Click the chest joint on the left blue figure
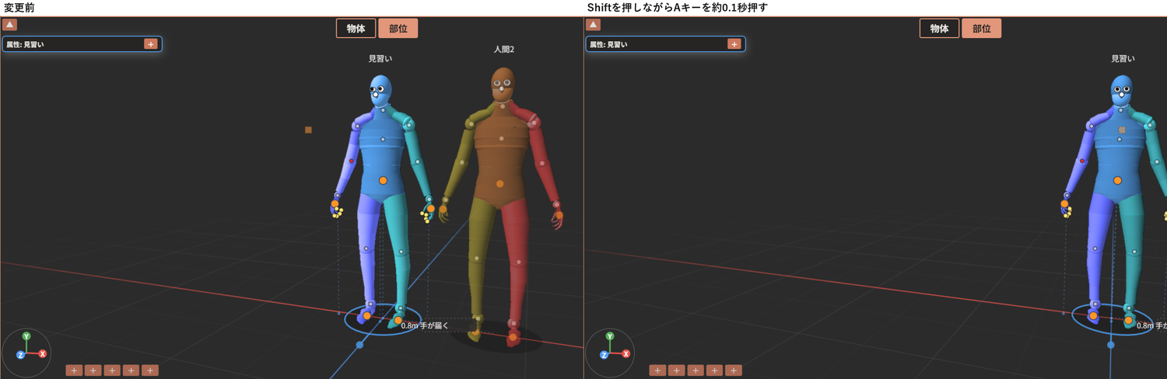Screen dimensions: 1167x379 point(383,141)
